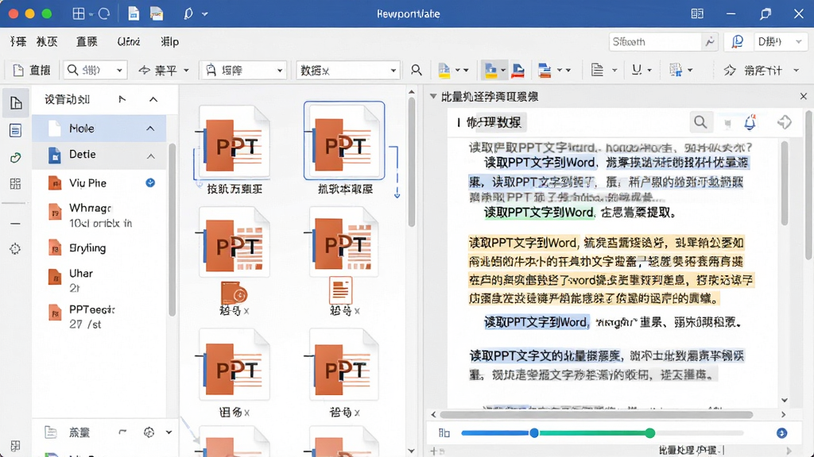Click the new document button in toolbar
Screen dimensions: 814x457
coord(32,70)
